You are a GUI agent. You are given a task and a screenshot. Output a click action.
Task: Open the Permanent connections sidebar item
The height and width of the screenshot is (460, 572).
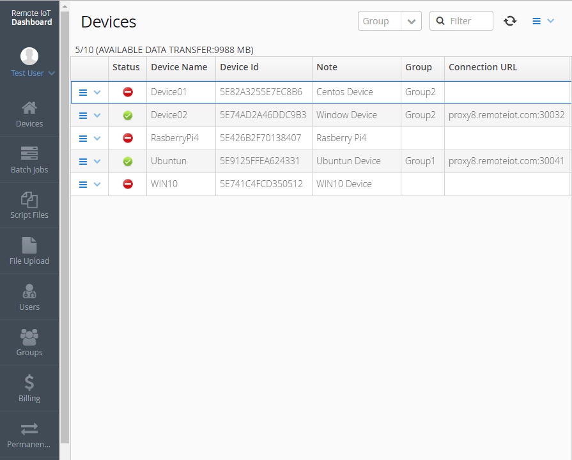pos(29,435)
